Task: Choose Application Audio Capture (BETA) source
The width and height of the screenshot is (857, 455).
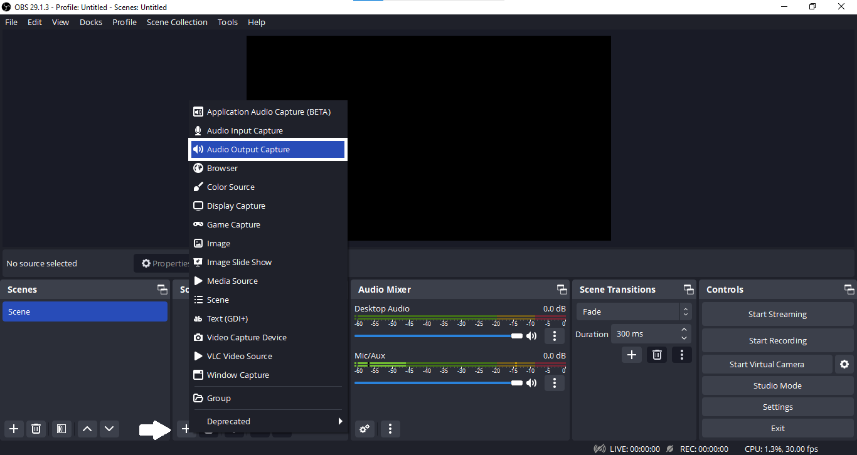Action: 268,112
